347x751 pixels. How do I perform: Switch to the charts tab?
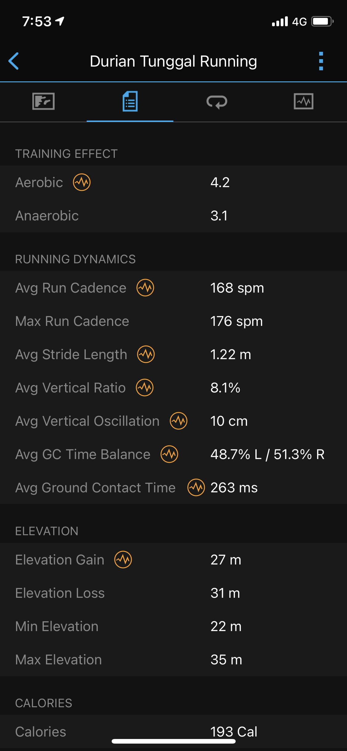pos(304,101)
